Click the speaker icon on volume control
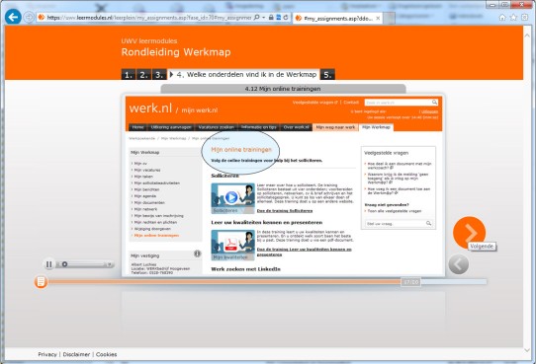The height and width of the screenshot is (364, 536). click(x=110, y=264)
